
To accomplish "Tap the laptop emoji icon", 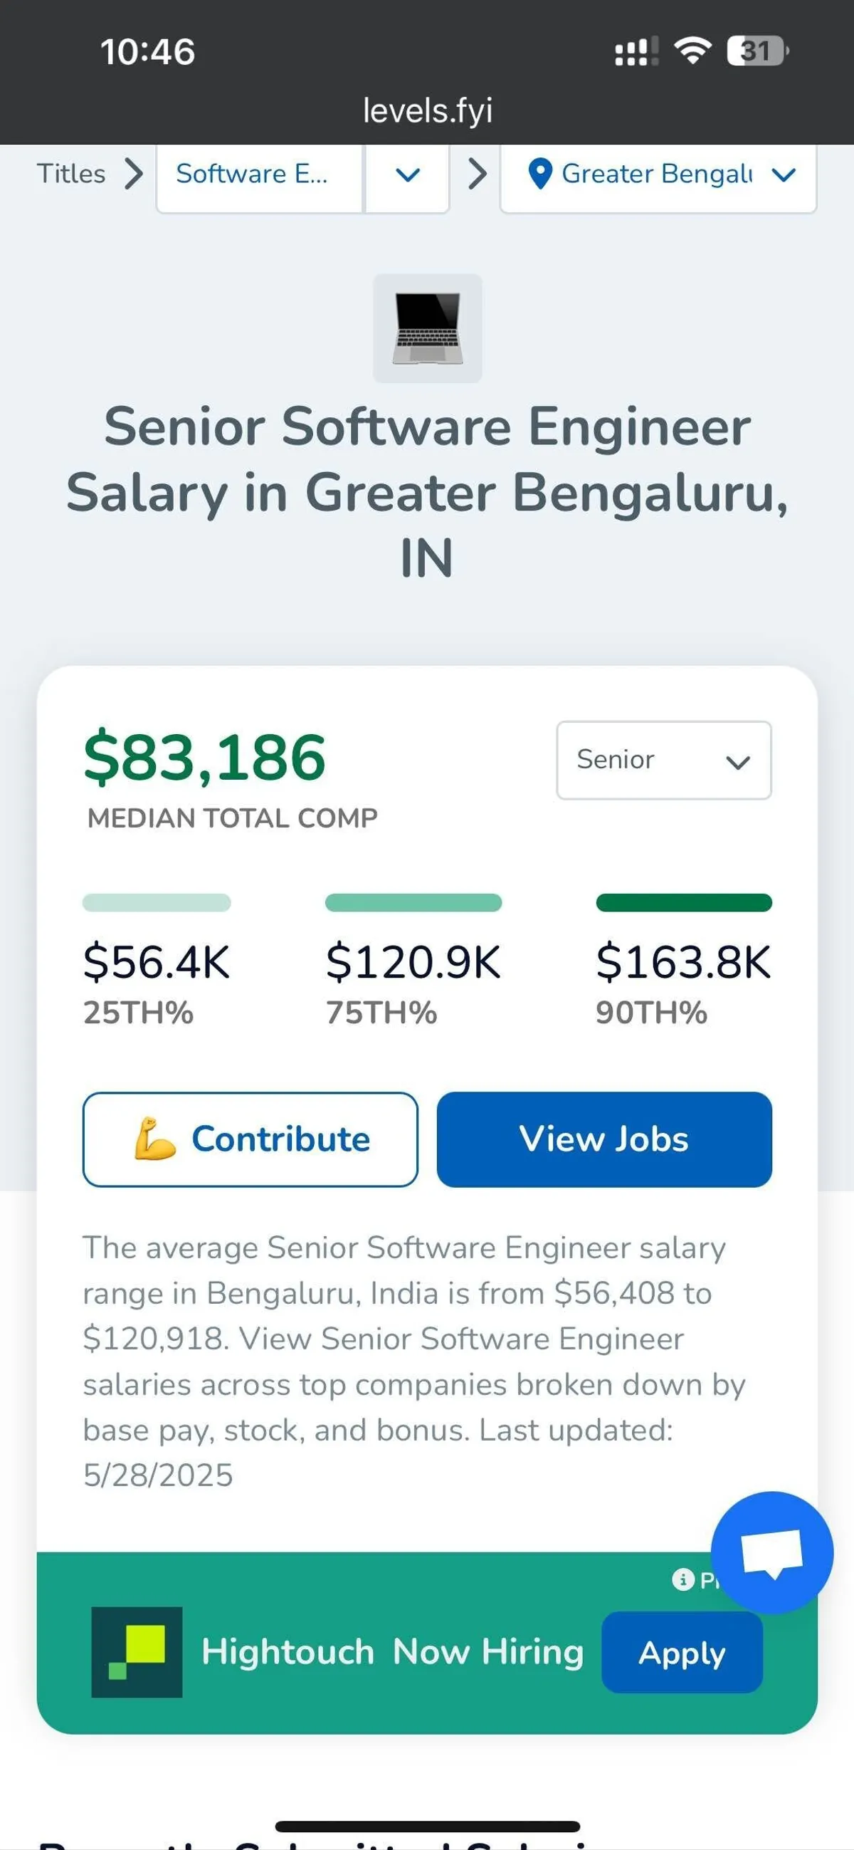I will (427, 328).
